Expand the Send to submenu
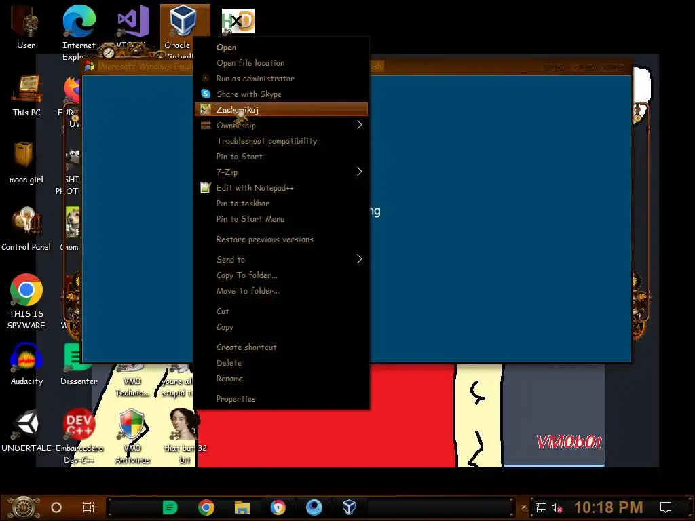The width and height of the screenshot is (695, 521). click(x=281, y=260)
